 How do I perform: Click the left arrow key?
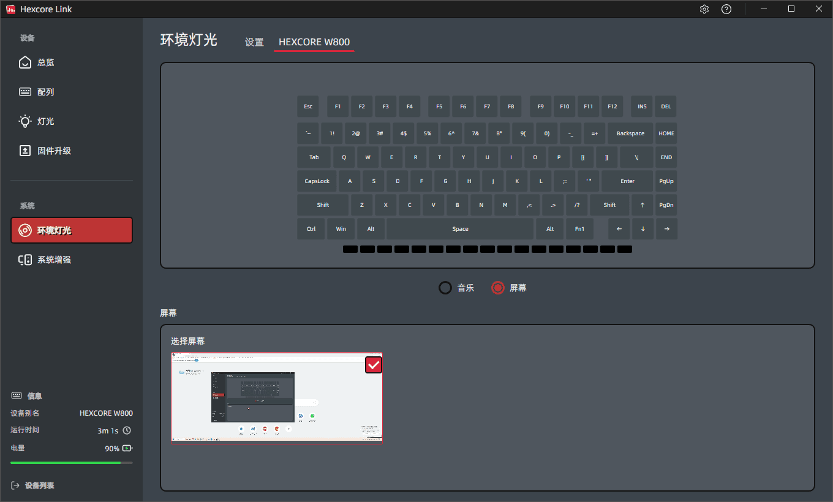(x=619, y=229)
